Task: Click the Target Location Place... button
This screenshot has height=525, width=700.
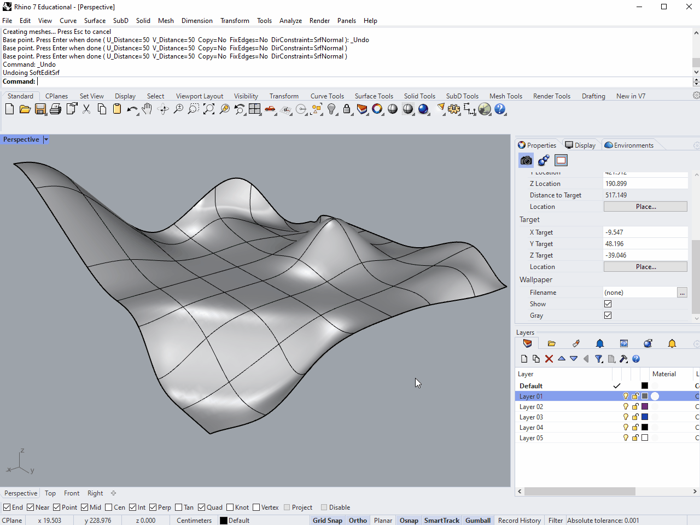Action: point(645,267)
